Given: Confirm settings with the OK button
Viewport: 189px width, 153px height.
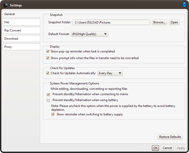Looking at the screenshot, I should pos(155,148).
